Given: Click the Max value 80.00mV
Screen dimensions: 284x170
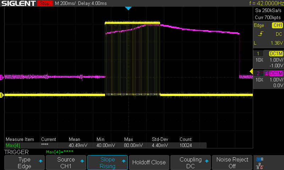Looking at the screenshot, I should [133, 145].
